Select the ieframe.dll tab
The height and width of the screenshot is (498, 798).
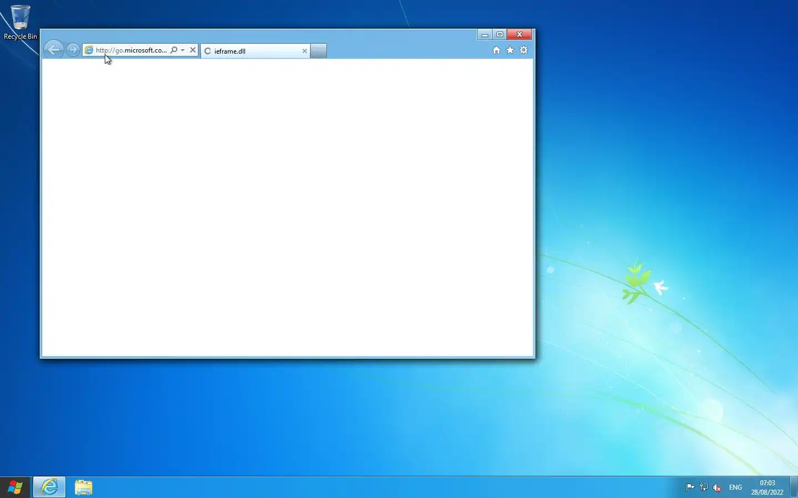(x=255, y=51)
